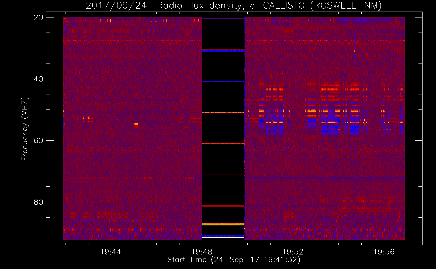Click the 19:52 time tick label

point(293,252)
